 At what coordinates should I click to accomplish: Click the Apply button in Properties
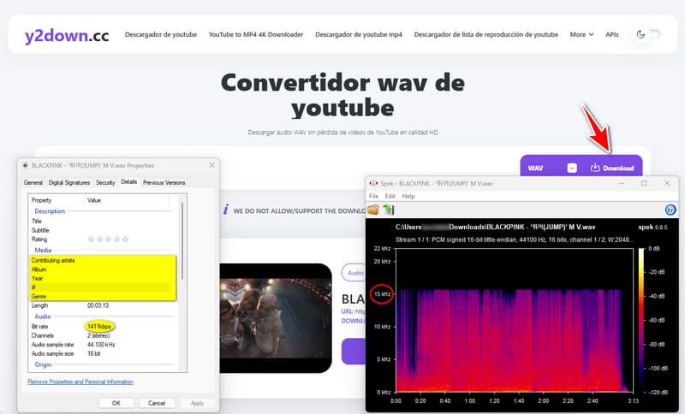point(197,403)
